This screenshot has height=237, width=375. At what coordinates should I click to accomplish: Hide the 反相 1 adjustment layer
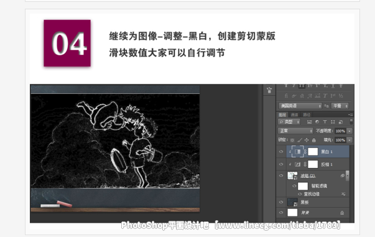(x=281, y=164)
